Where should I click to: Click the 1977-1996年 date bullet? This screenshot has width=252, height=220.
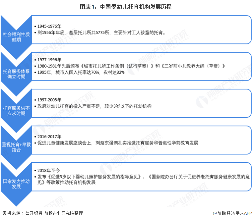pyautogui.click(x=49, y=60)
